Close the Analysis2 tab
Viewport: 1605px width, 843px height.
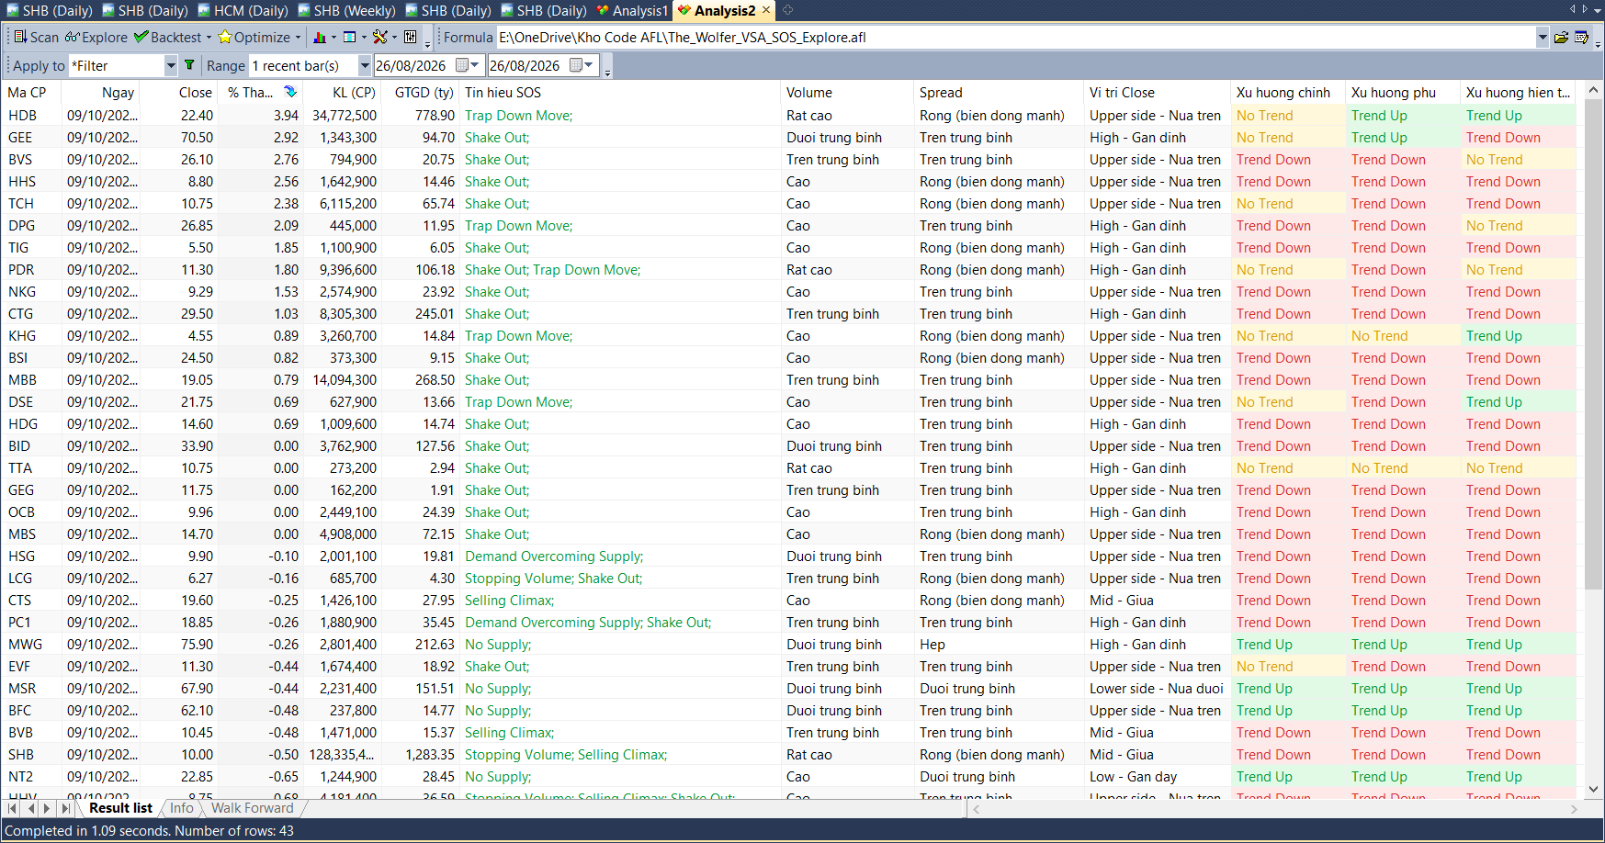(766, 10)
